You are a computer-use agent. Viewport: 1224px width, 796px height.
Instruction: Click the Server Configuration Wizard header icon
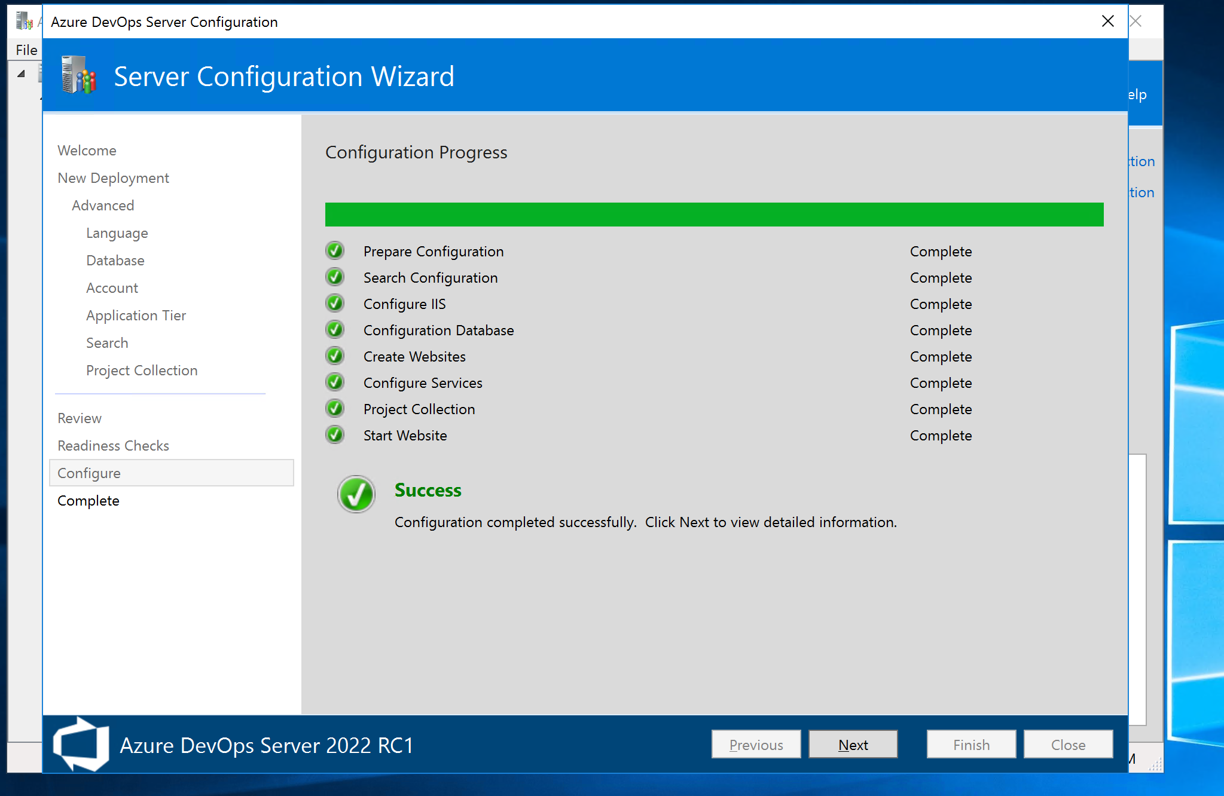[x=79, y=75]
